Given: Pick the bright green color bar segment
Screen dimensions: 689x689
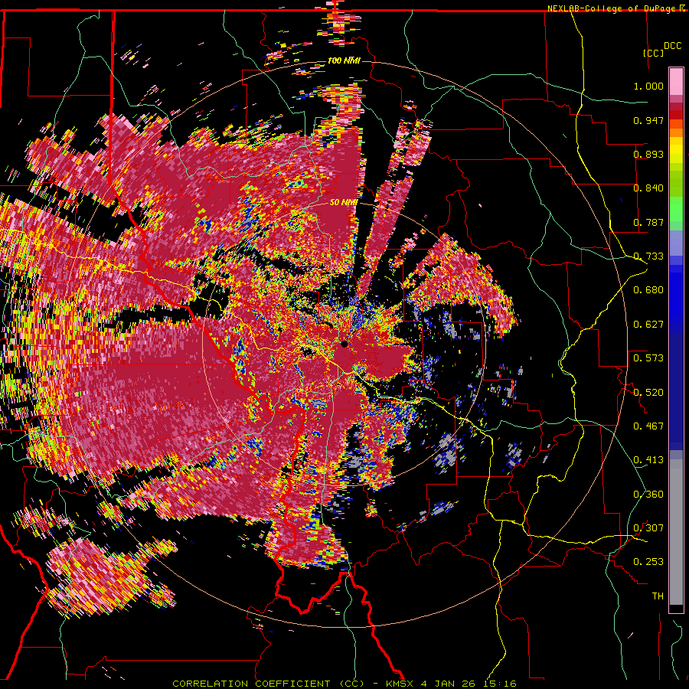Looking at the screenshot, I should pyautogui.click(x=676, y=209).
